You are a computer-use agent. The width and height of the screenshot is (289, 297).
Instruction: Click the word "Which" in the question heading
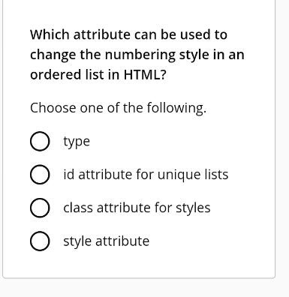(50, 34)
